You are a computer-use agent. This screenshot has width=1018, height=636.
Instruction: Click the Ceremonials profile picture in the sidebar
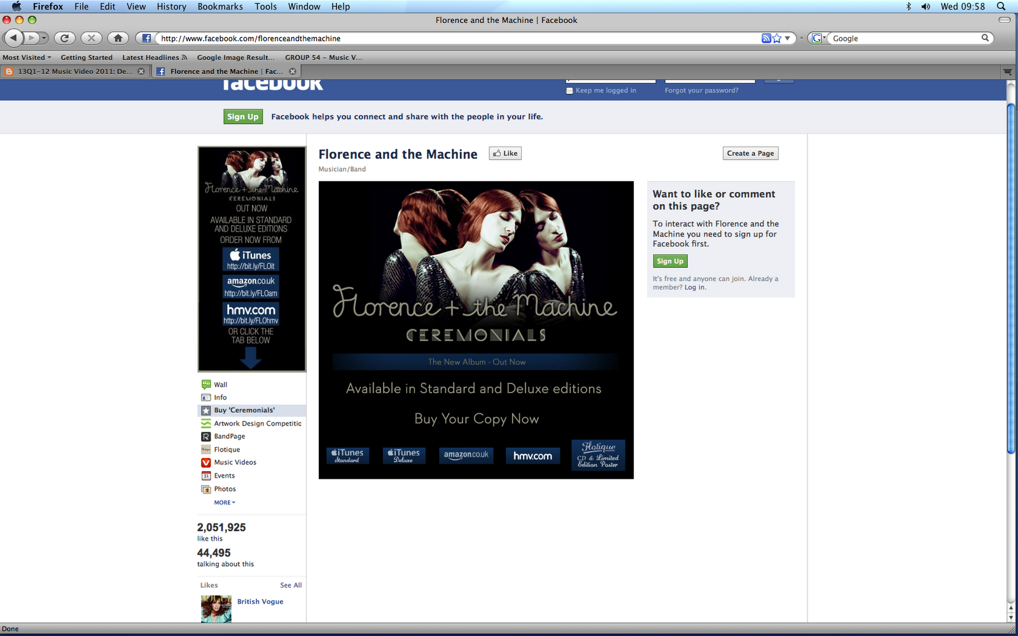[x=252, y=259]
